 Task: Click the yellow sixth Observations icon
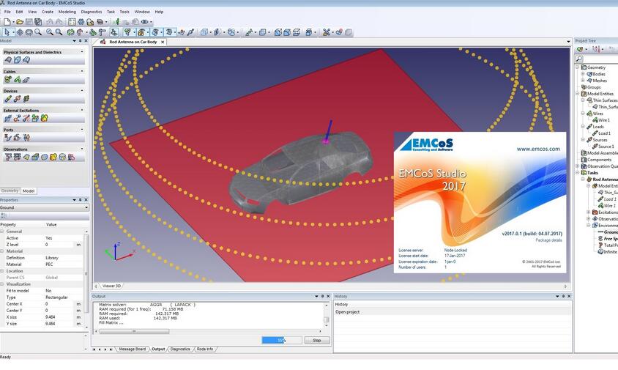click(x=53, y=157)
